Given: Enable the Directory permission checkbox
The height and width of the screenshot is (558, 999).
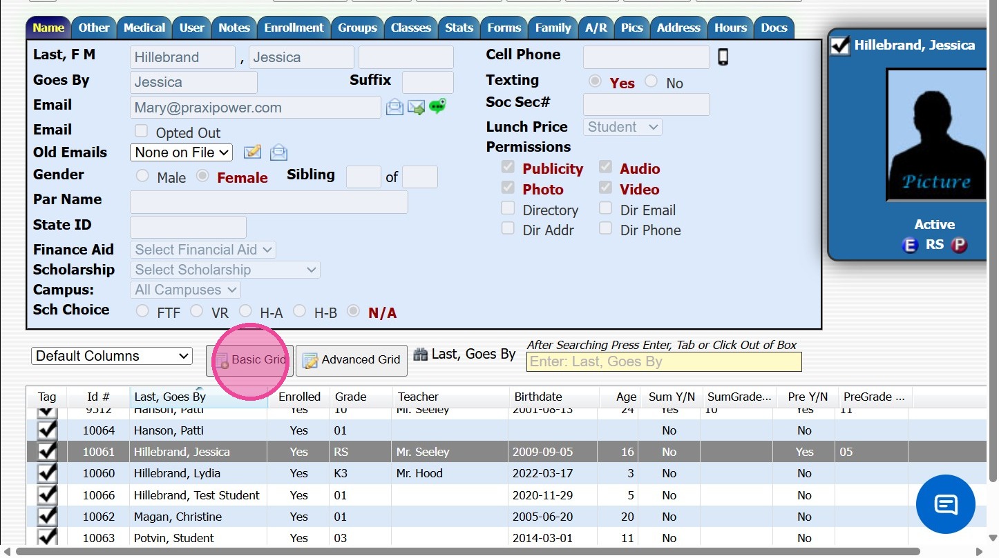Looking at the screenshot, I should pos(508,208).
